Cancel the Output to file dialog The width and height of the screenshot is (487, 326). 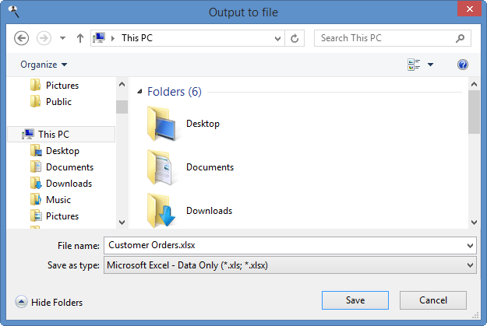pos(432,300)
